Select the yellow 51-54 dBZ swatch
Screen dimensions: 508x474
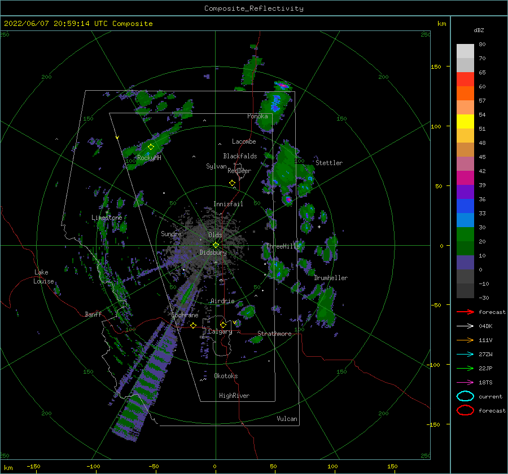pyautogui.click(x=465, y=121)
